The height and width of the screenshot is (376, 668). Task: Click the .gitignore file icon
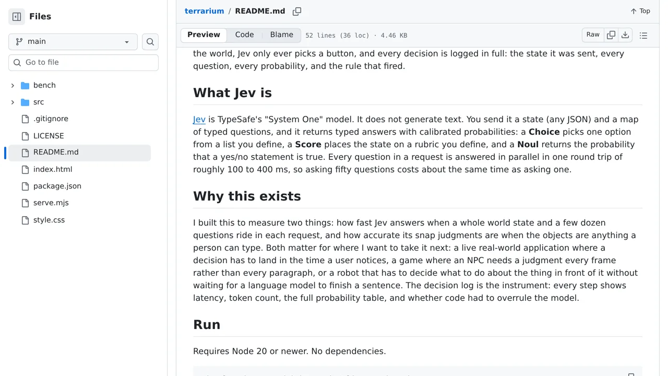point(25,119)
